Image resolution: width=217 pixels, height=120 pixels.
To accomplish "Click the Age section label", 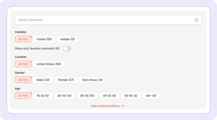I will pyautogui.click(x=17, y=88).
